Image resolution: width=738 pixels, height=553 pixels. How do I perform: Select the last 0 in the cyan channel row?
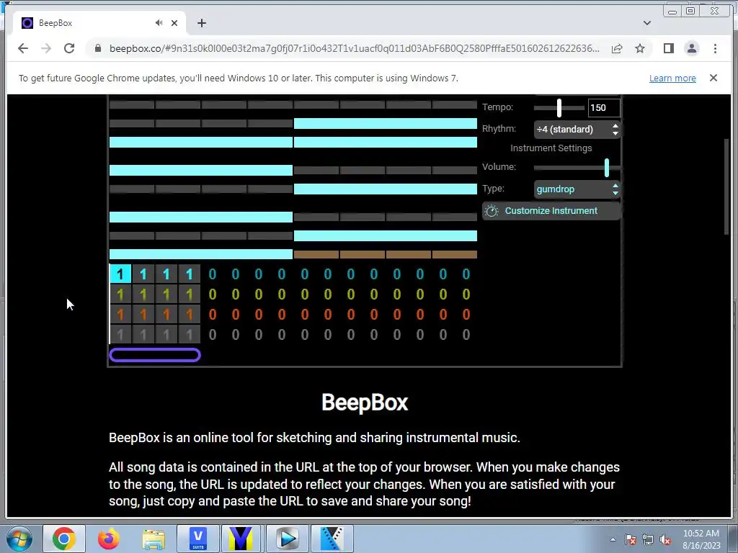466,274
